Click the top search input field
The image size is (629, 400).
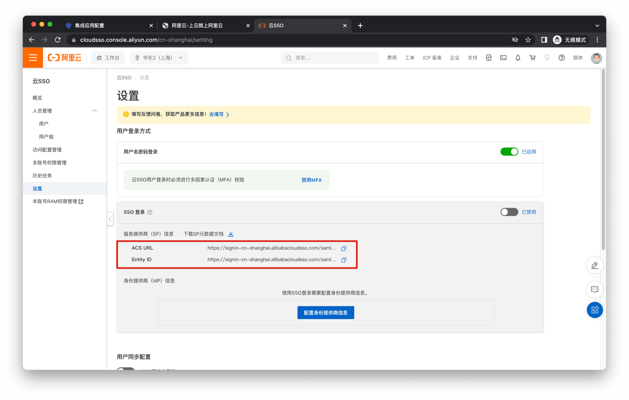[x=329, y=58]
